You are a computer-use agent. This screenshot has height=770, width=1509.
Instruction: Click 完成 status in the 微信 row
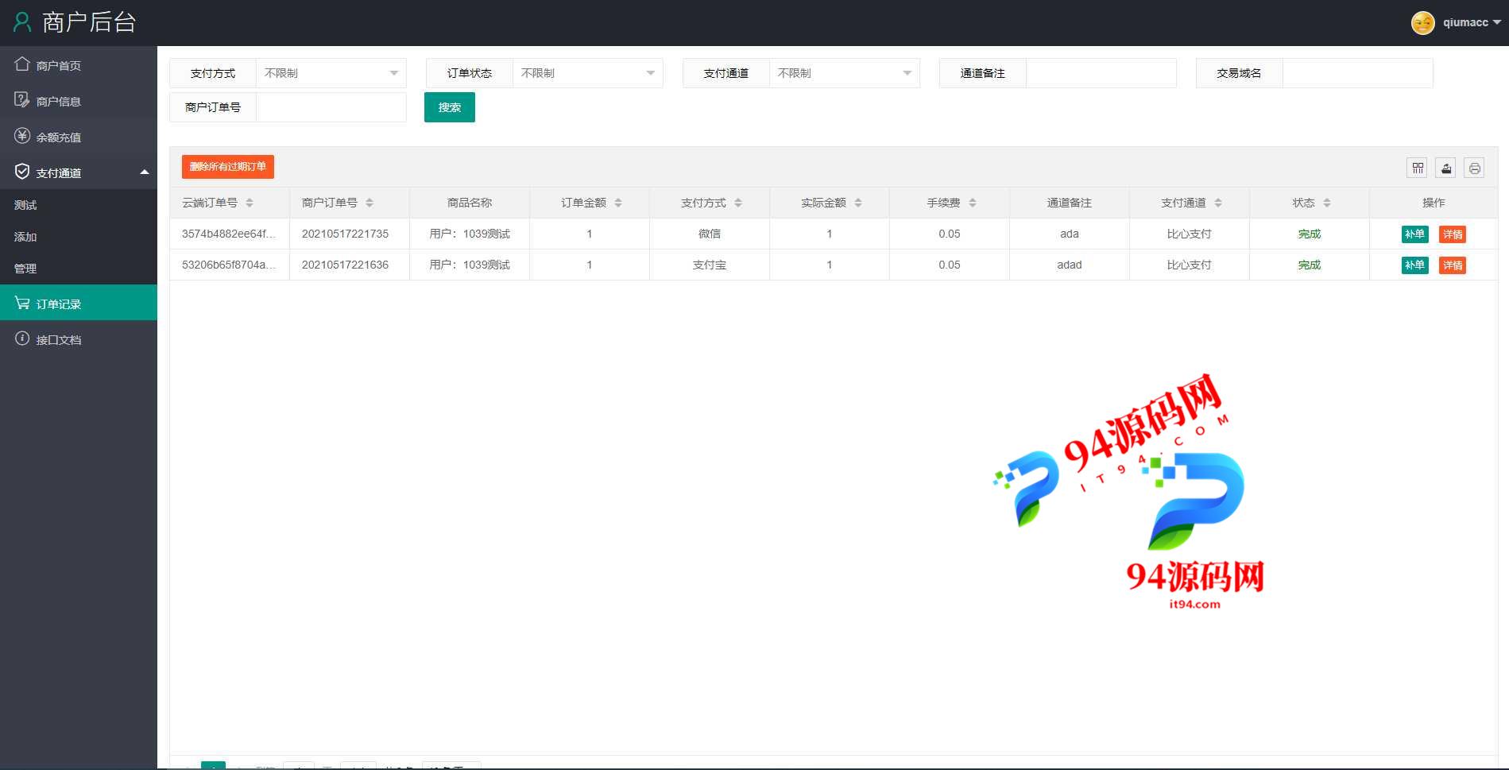1309,234
